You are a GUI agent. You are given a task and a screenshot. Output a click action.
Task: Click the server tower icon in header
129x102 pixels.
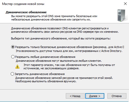[122, 15]
